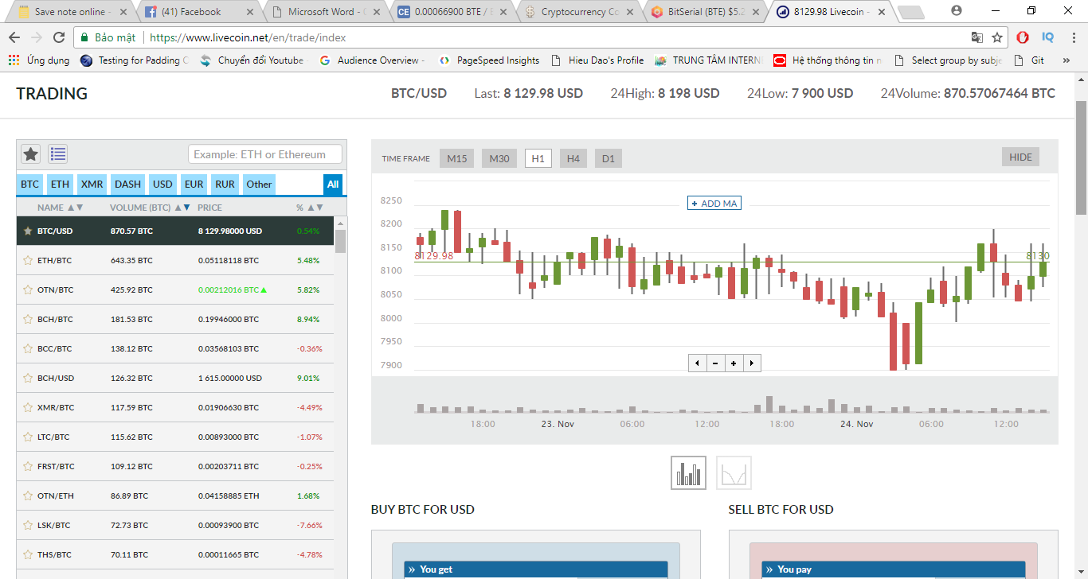Select the ETH market tab
This screenshot has height=579, width=1088.
tap(60, 185)
